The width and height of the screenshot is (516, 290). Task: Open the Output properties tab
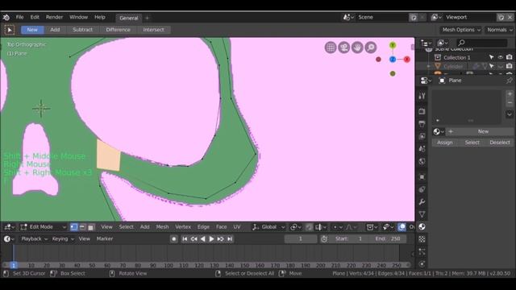[x=422, y=123]
